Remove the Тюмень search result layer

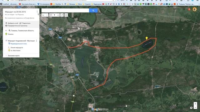[x=6, y=30]
